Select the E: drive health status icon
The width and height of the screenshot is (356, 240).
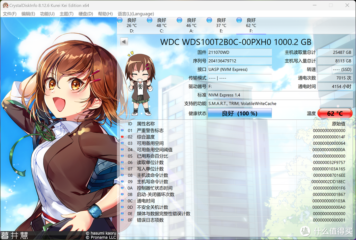pyautogui.click(x=209, y=20)
